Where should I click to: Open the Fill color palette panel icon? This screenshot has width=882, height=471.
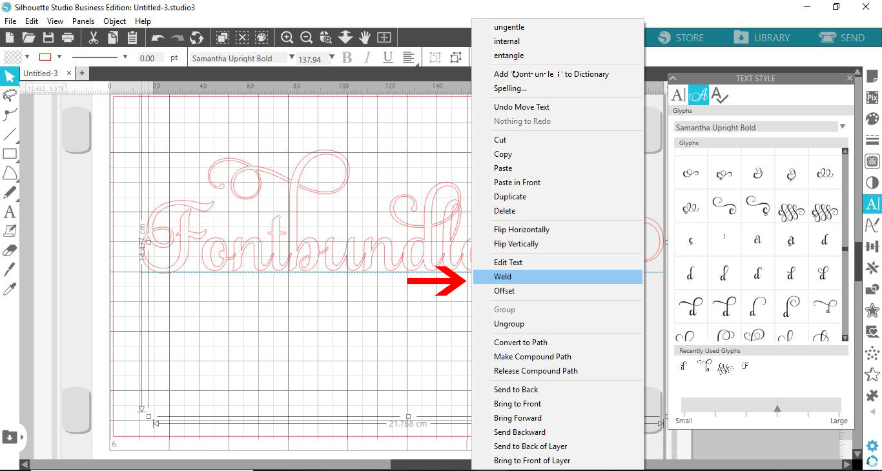tap(872, 119)
